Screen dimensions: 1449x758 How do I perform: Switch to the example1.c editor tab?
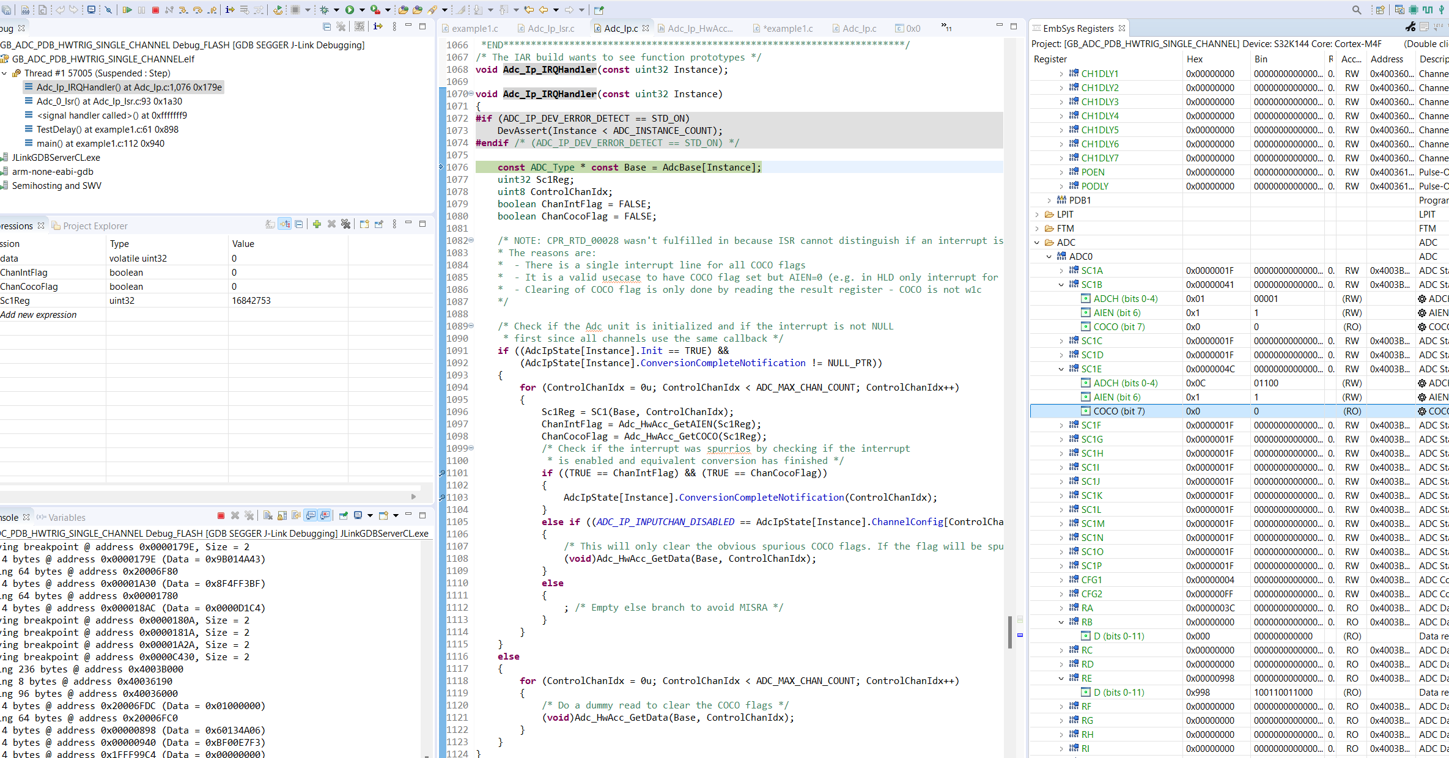pyautogui.click(x=474, y=29)
